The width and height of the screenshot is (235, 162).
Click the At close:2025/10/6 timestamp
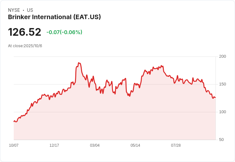25,46
